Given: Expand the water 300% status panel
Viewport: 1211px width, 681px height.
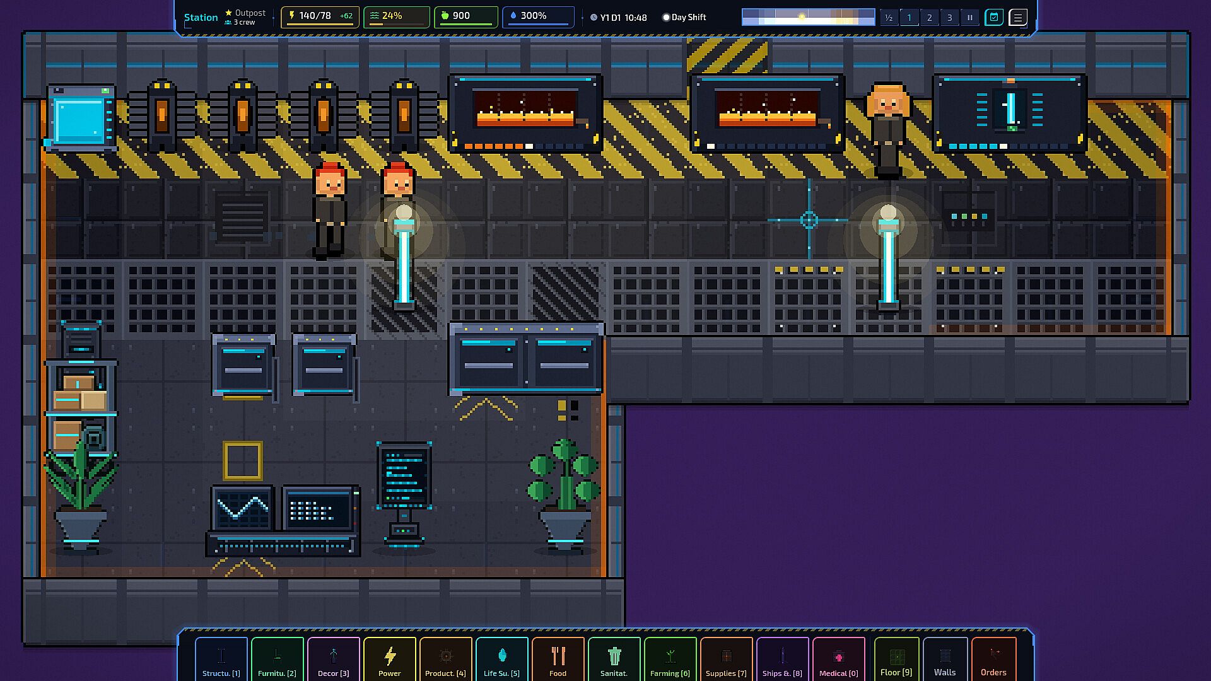Looking at the screenshot, I should pos(539,17).
